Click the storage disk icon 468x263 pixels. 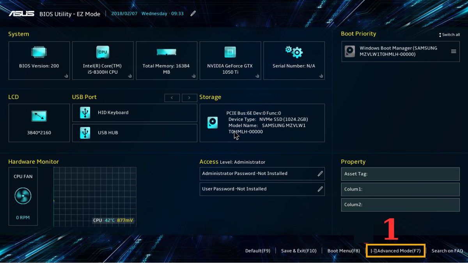(x=213, y=123)
